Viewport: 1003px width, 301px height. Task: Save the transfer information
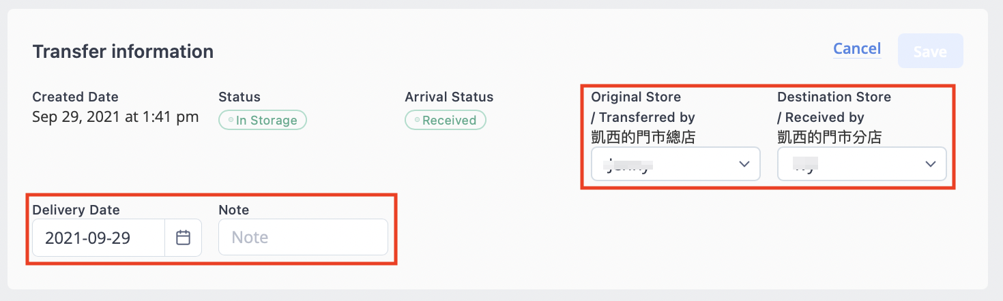point(930,51)
